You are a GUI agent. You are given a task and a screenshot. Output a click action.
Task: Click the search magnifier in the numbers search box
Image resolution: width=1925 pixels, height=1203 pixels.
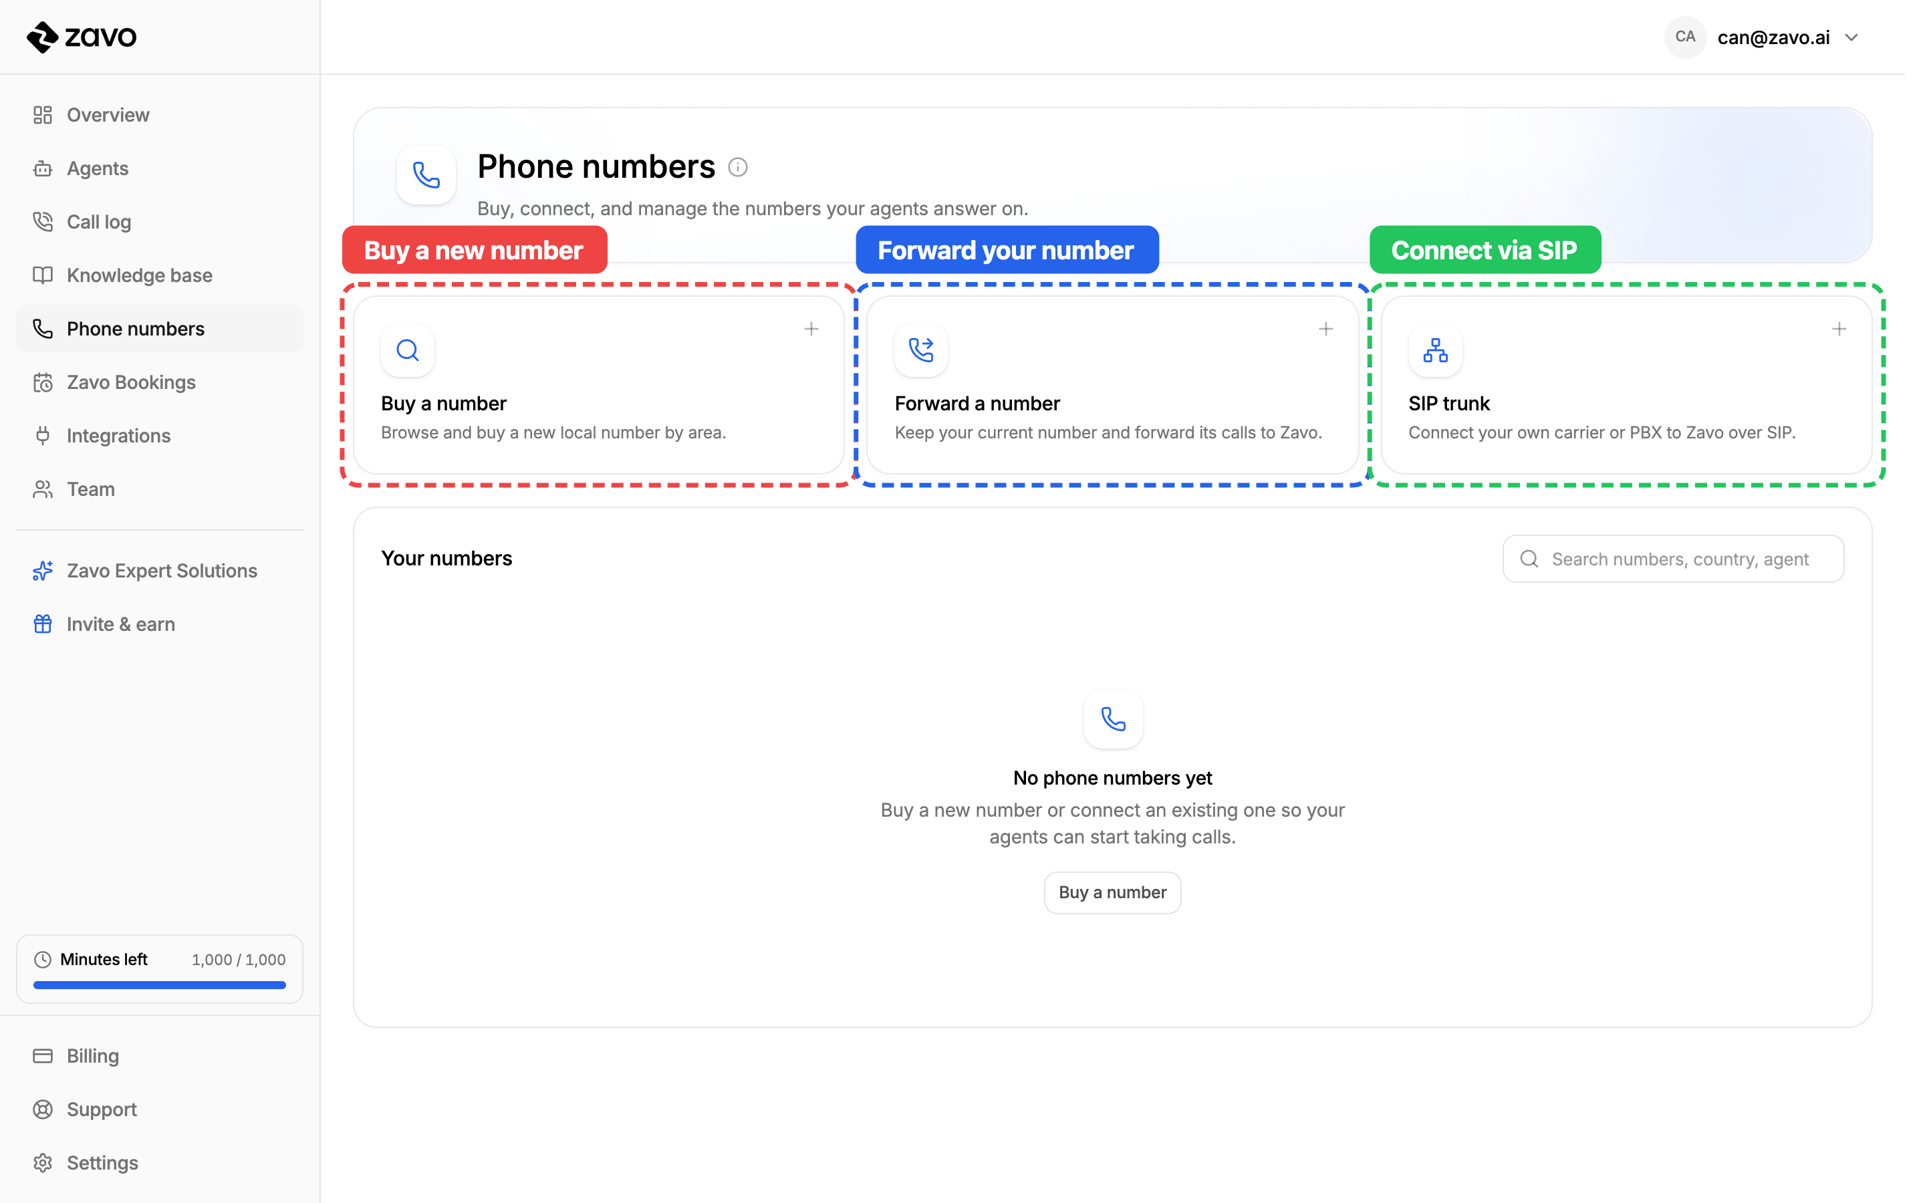[1529, 559]
